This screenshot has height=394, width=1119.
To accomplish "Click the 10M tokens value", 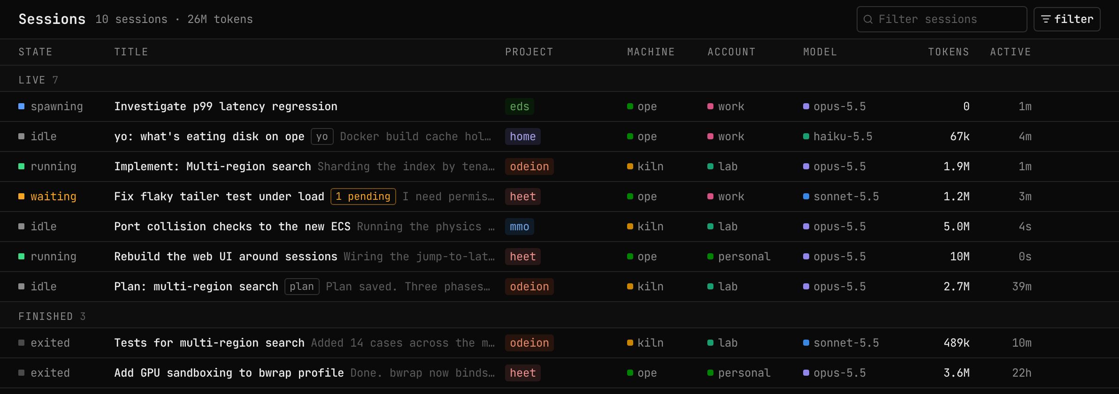I will 960,257.
